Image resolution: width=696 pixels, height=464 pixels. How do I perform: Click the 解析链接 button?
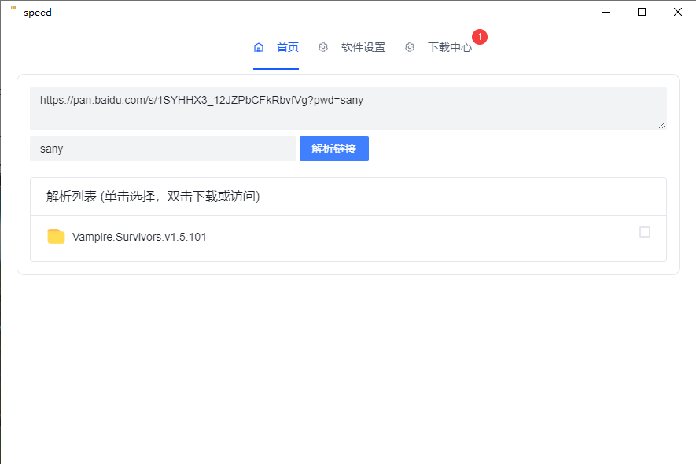[x=334, y=149]
